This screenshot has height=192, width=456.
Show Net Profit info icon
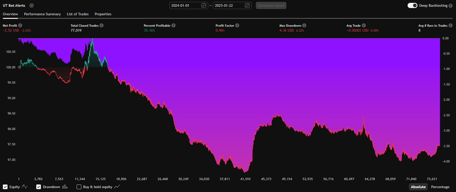(20, 25)
